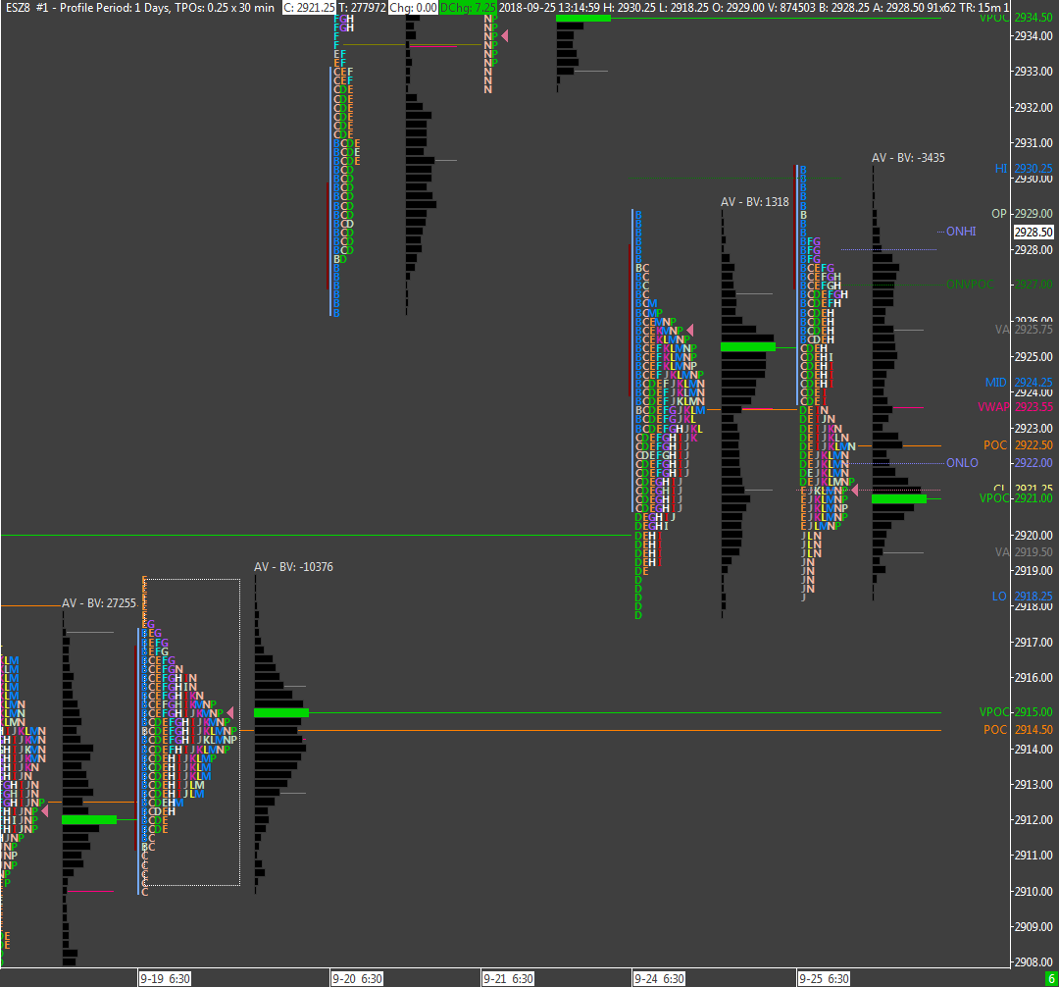
Task: Click the VA 2925.75 value area label
Action: tap(1024, 329)
